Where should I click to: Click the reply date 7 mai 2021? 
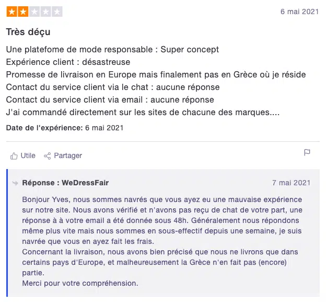pyautogui.click(x=291, y=183)
